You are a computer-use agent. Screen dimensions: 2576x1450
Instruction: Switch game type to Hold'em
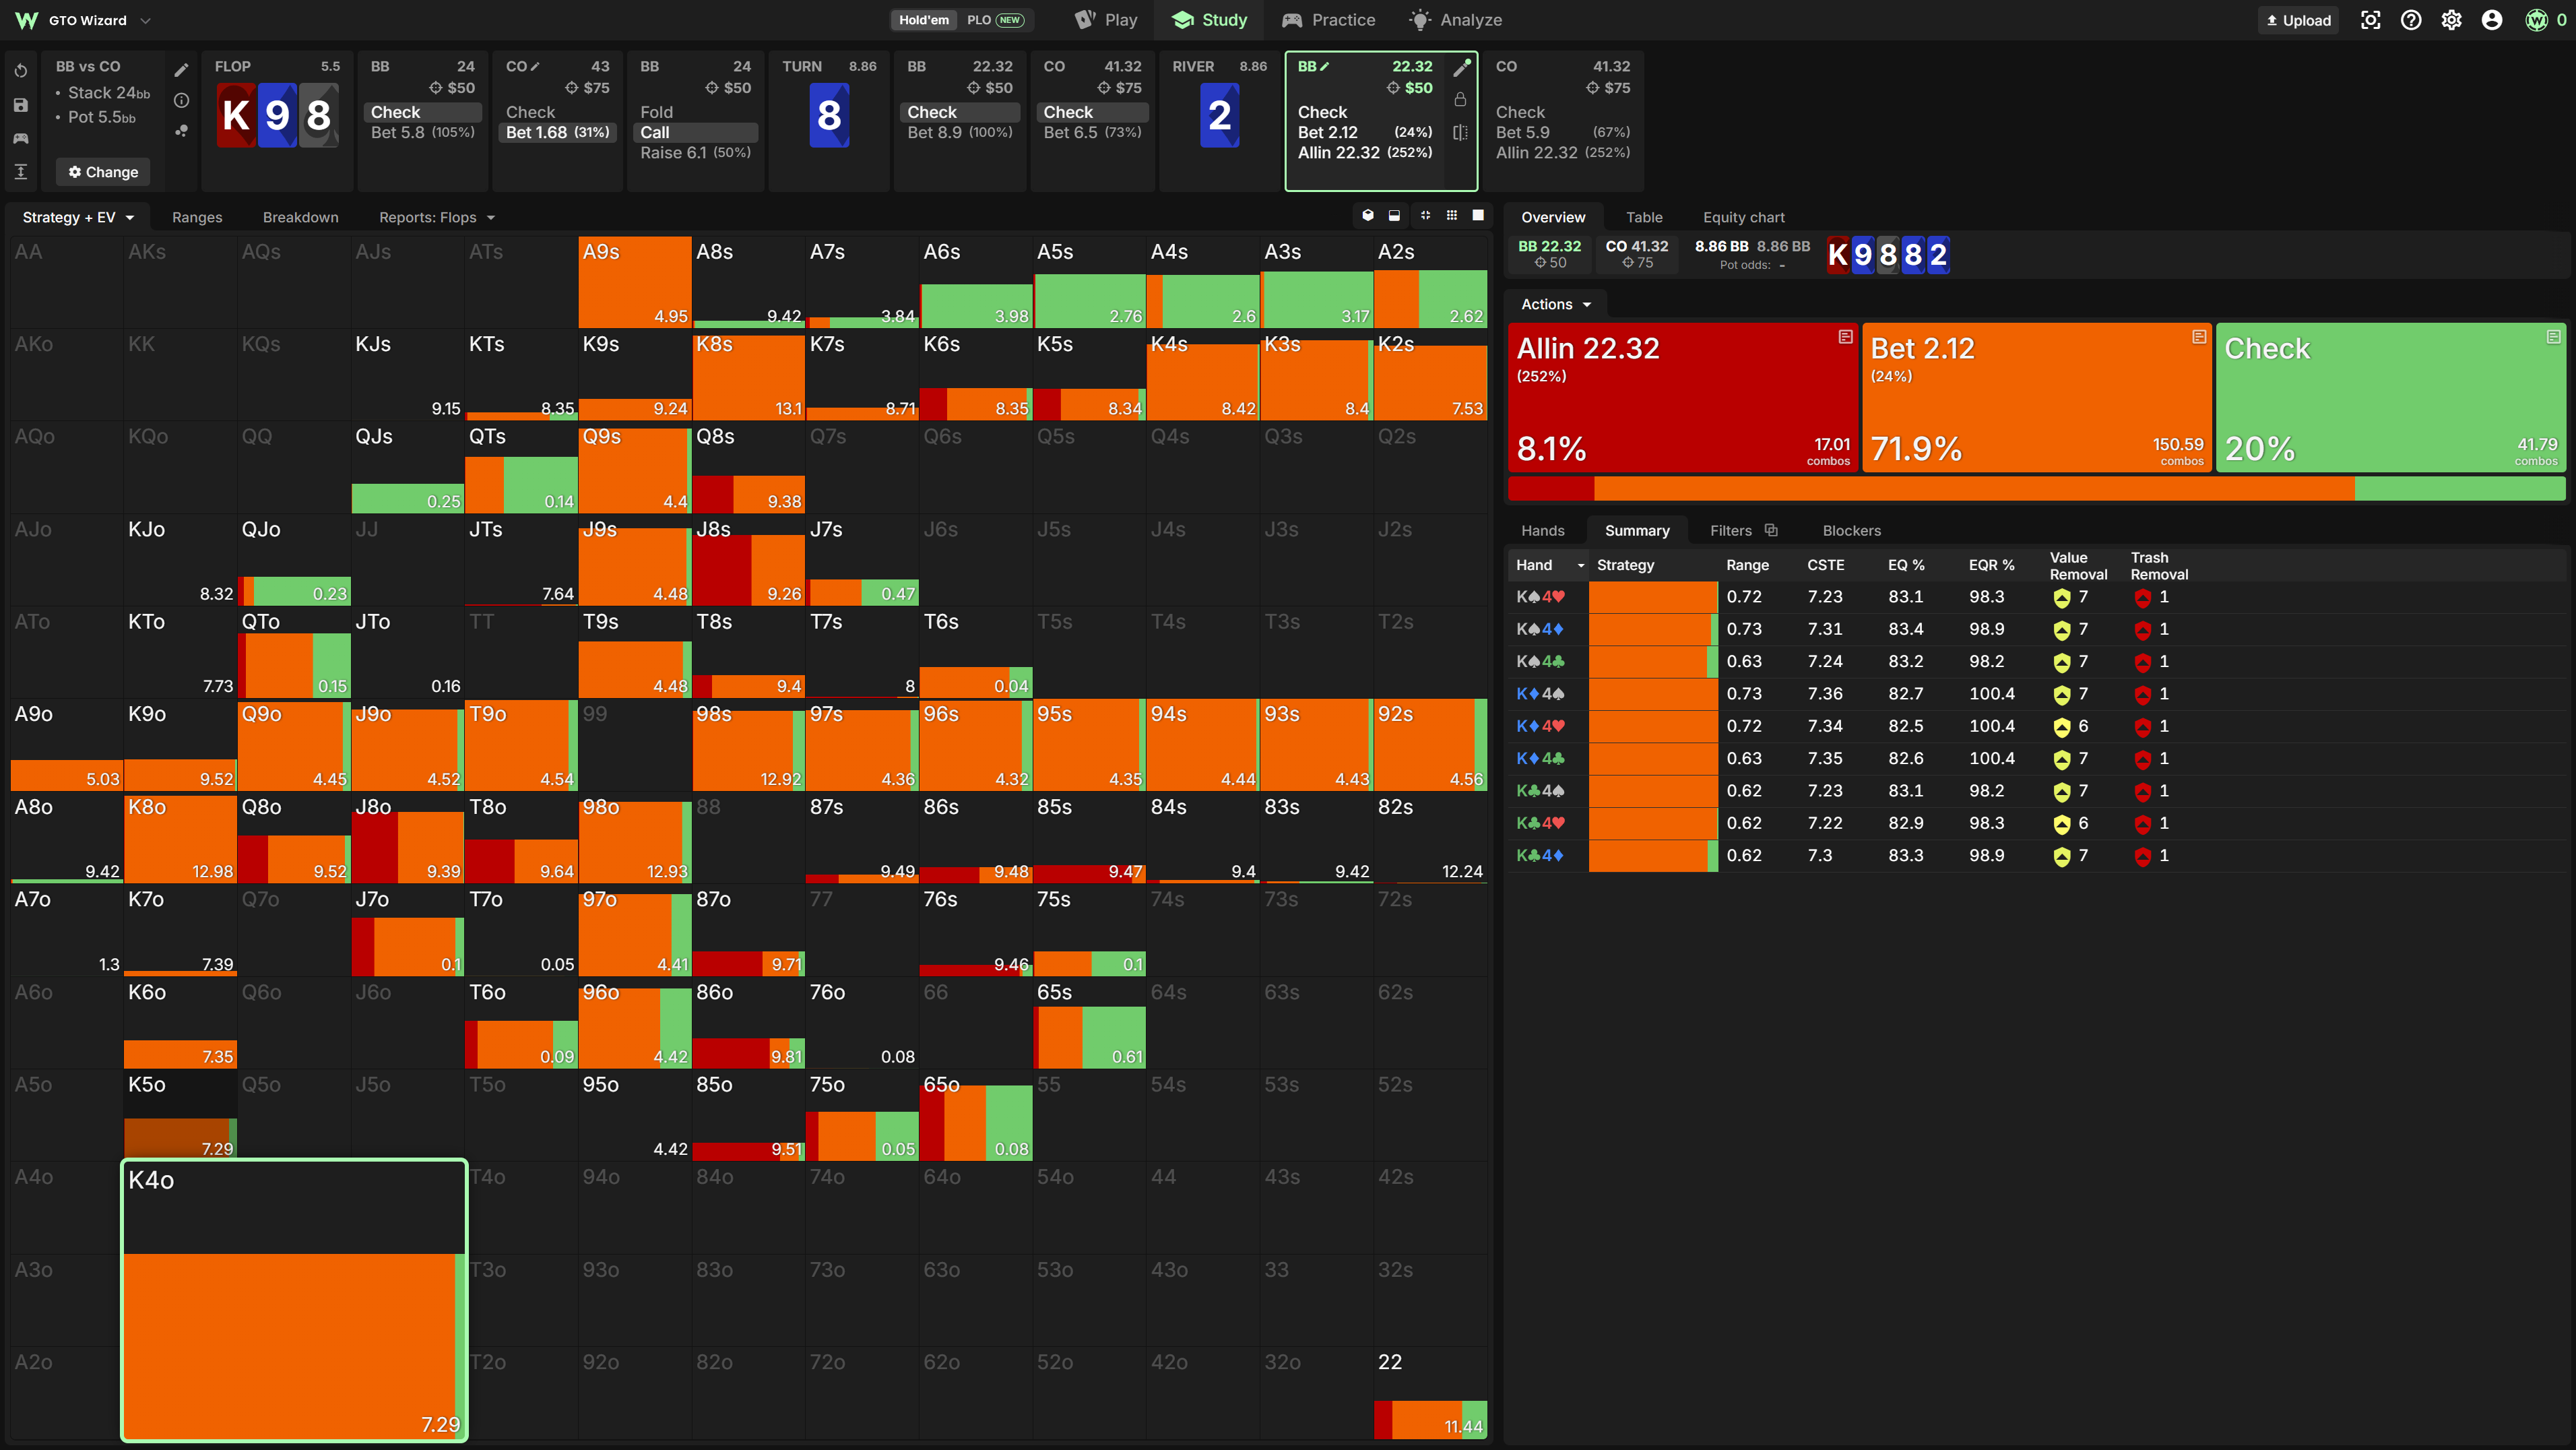(923, 20)
